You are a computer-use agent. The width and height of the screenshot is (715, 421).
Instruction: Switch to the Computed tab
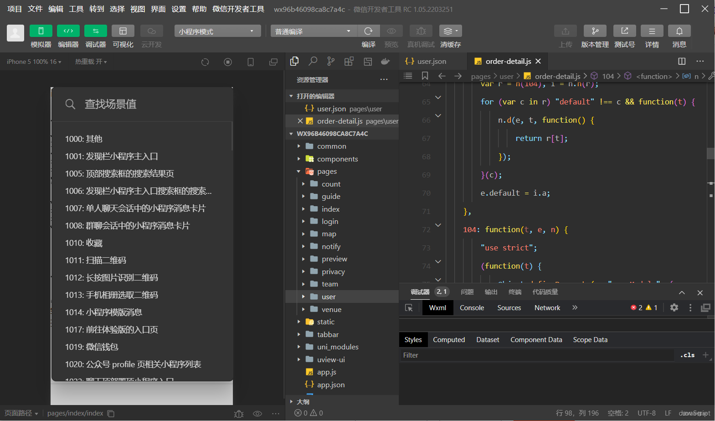pyautogui.click(x=449, y=340)
